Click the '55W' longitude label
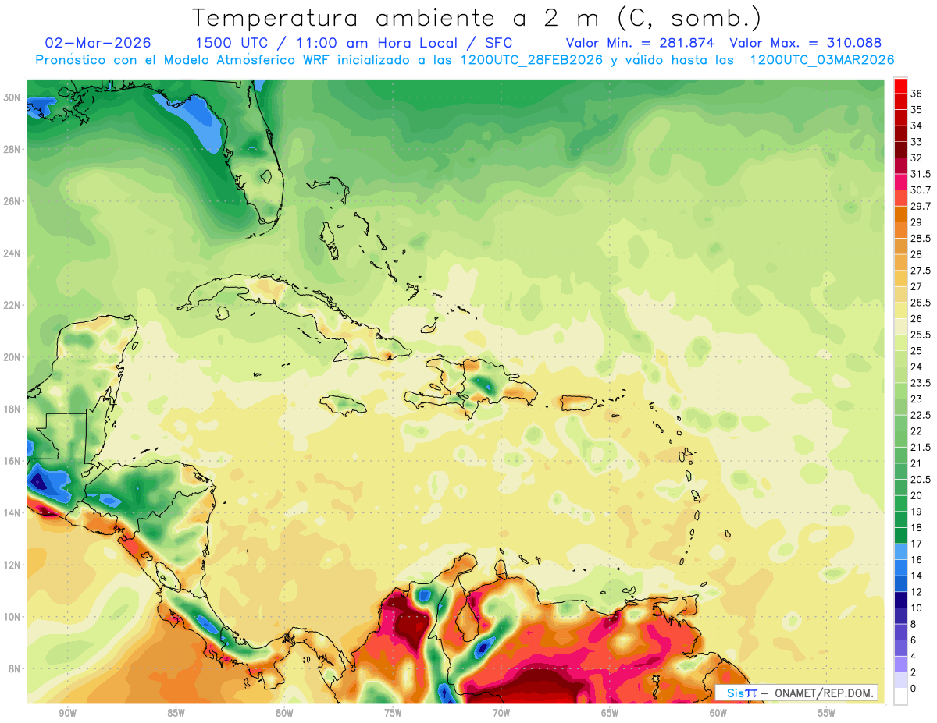Viewport: 937px width, 723px height. [827, 714]
